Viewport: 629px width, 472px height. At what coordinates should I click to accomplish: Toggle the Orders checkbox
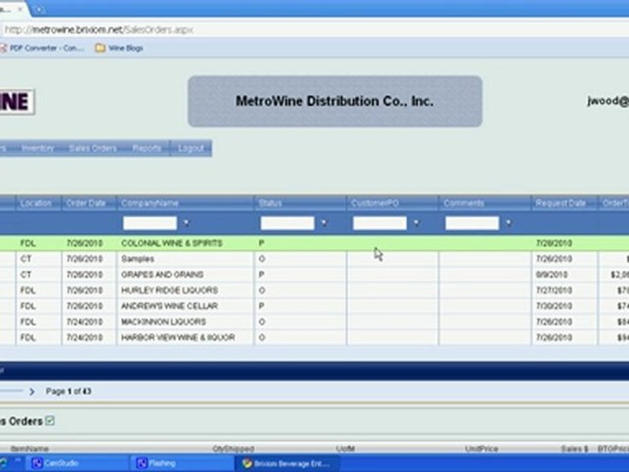50,421
